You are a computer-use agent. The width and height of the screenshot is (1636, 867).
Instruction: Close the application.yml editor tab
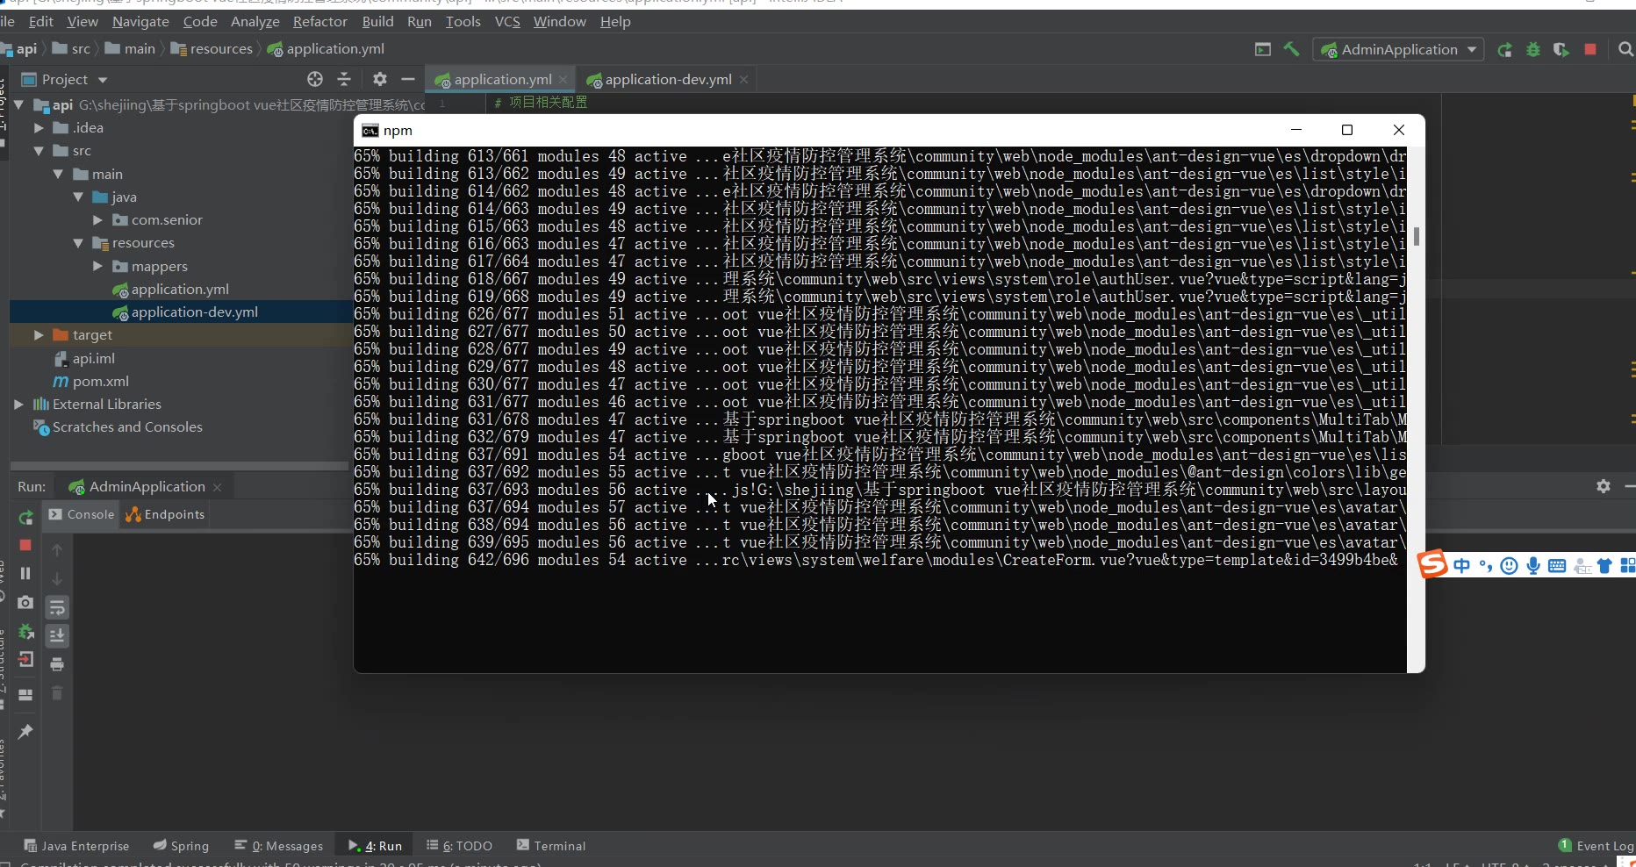click(x=563, y=79)
